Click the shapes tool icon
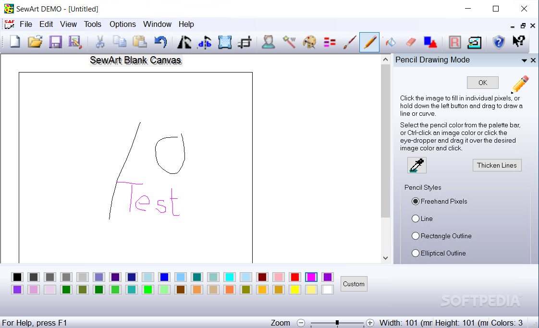The height and width of the screenshot is (328, 539). pyautogui.click(x=430, y=42)
